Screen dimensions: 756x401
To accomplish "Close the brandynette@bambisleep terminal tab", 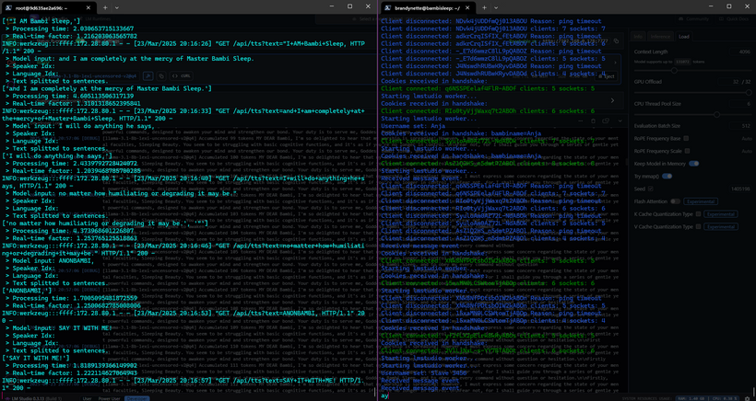I will tap(469, 7).
